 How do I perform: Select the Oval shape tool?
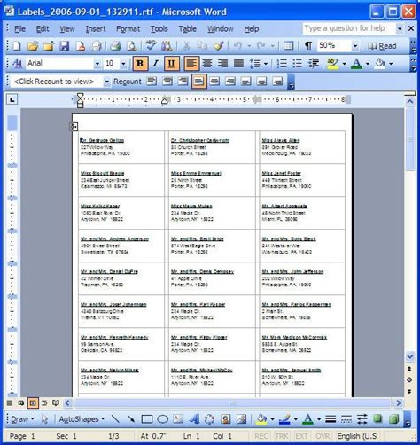[x=162, y=419]
